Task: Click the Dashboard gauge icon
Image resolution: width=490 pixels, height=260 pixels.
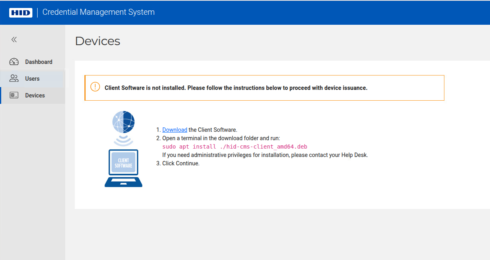Action: (14, 62)
